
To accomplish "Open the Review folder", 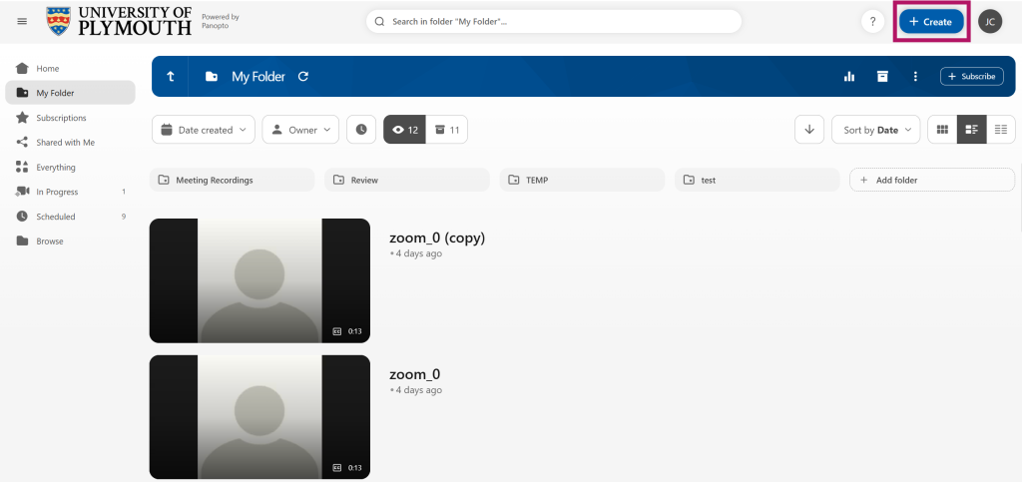I will [x=407, y=180].
